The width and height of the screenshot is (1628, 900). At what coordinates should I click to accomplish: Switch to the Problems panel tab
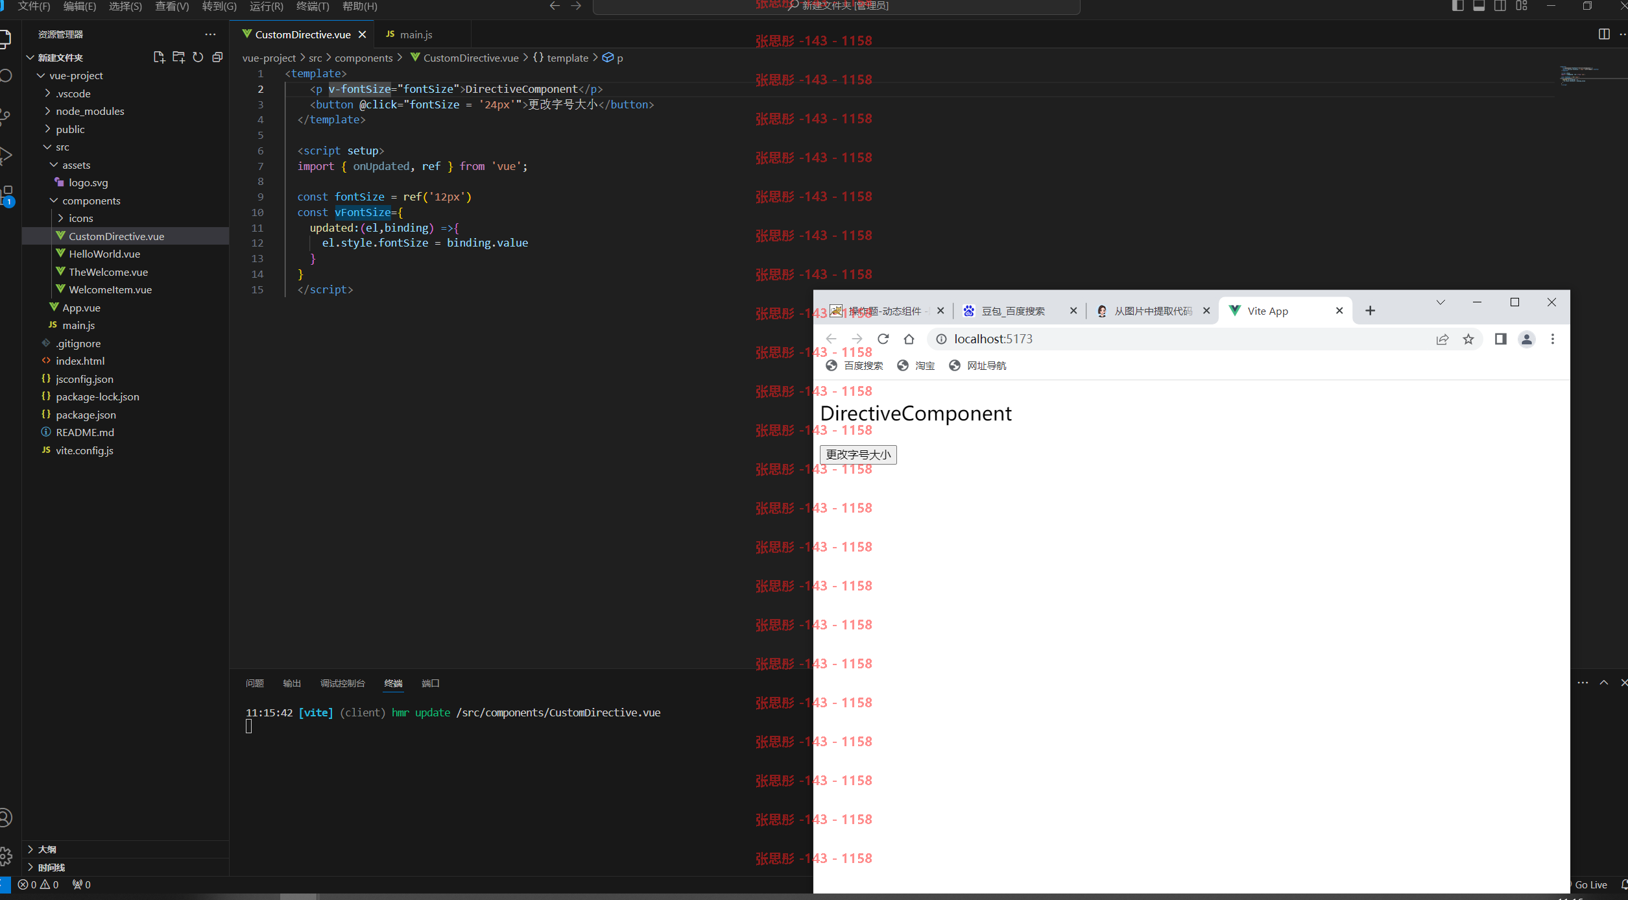point(255,683)
